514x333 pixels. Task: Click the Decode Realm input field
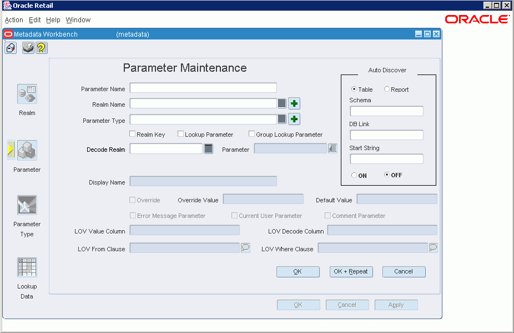(166, 149)
